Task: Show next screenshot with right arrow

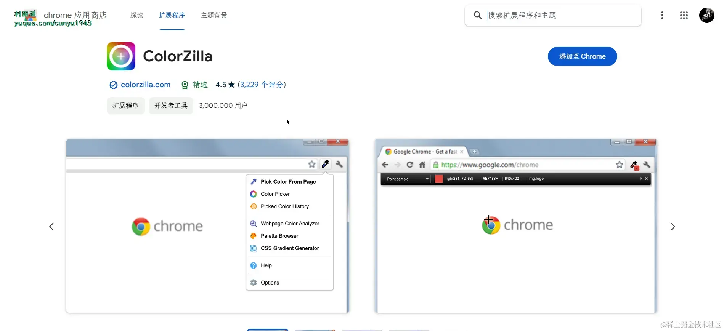Action: pos(673,227)
